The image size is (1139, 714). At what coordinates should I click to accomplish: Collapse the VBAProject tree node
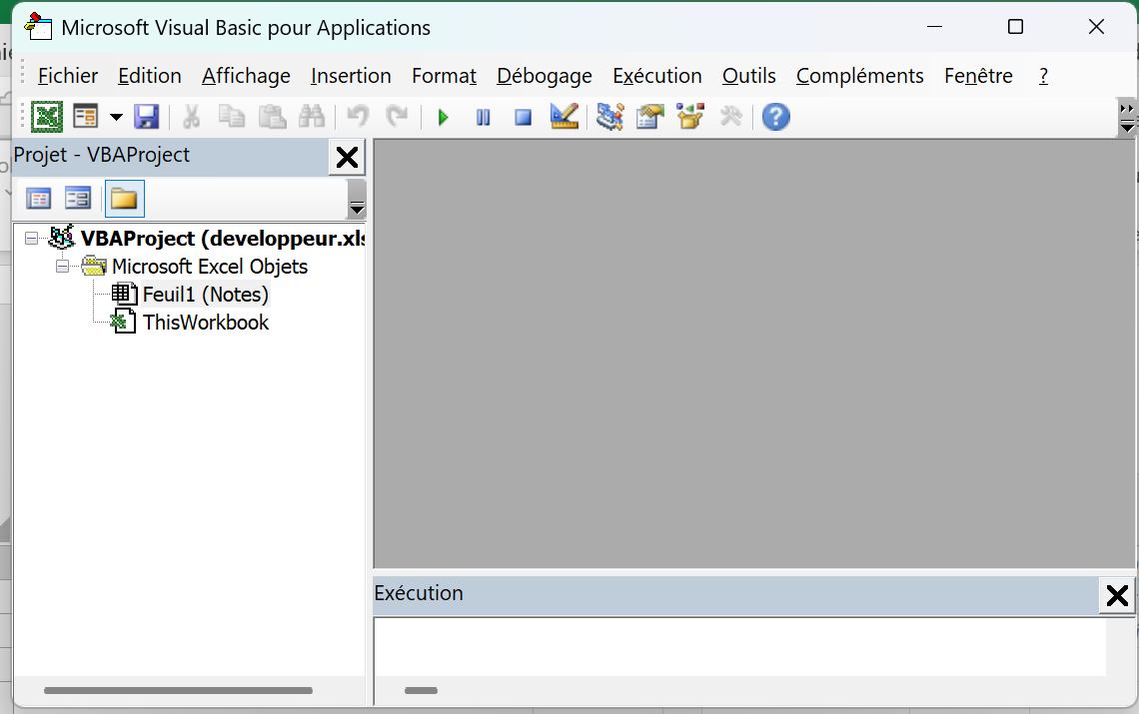coord(31,239)
